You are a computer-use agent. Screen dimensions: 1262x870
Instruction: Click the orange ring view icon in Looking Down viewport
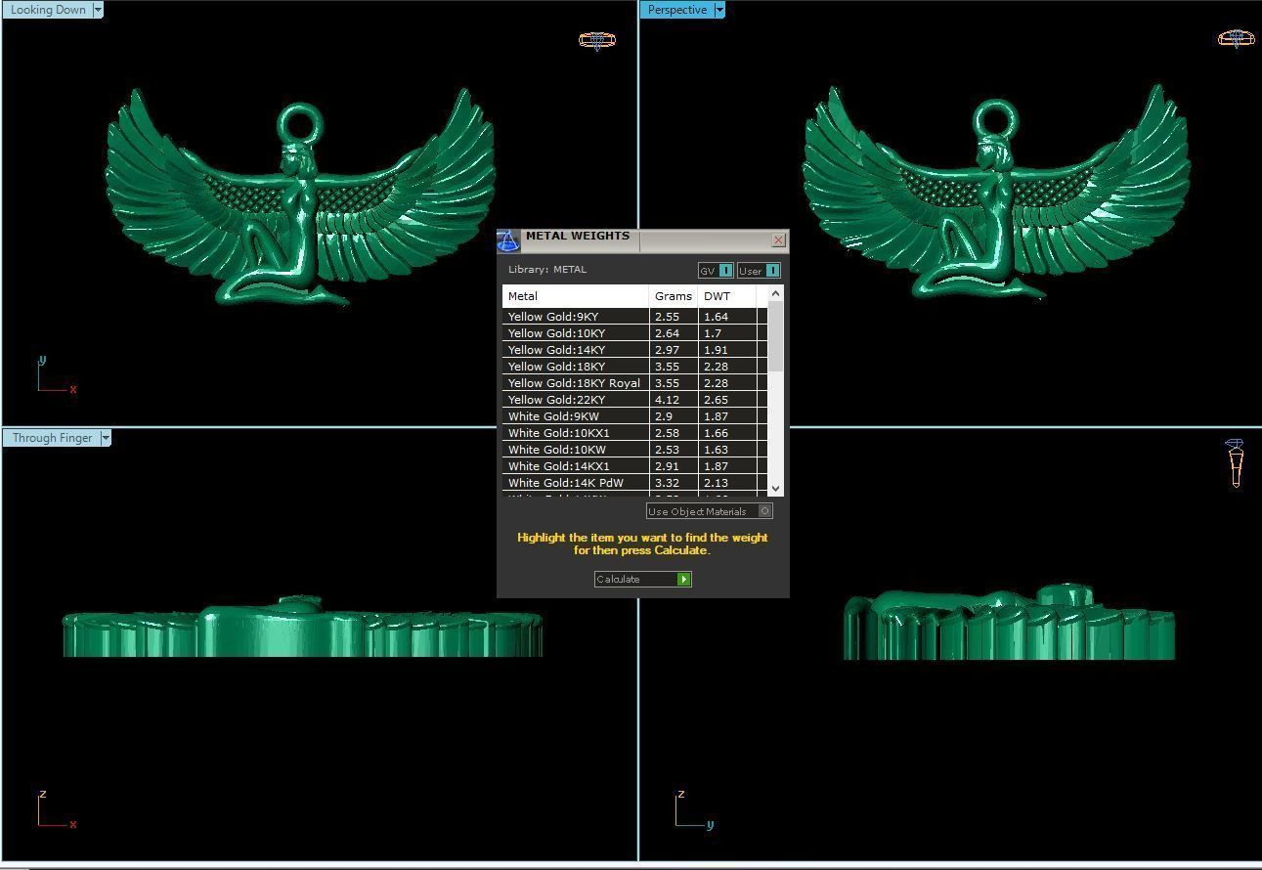tap(597, 40)
